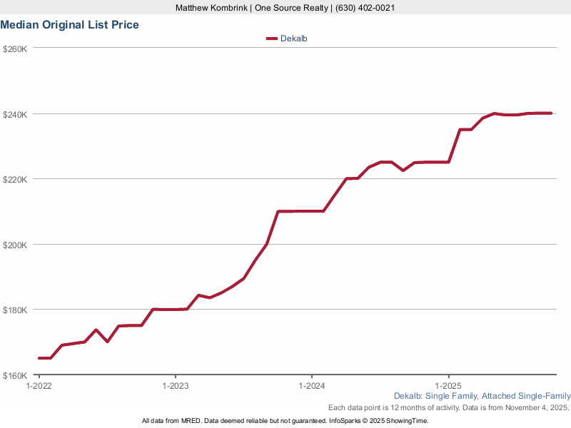Select the $240K y-axis label
Viewport: 571px width, 428px height.
pos(15,114)
